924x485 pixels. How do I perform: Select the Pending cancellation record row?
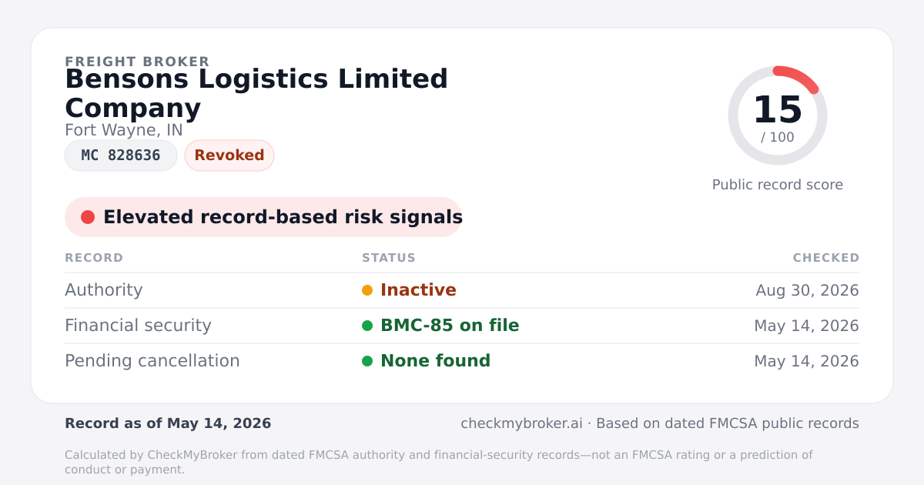coord(462,361)
